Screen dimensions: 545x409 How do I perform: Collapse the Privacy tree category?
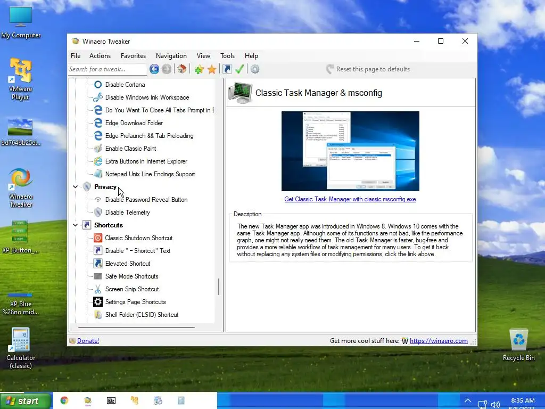pyautogui.click(x=75, y=187)
